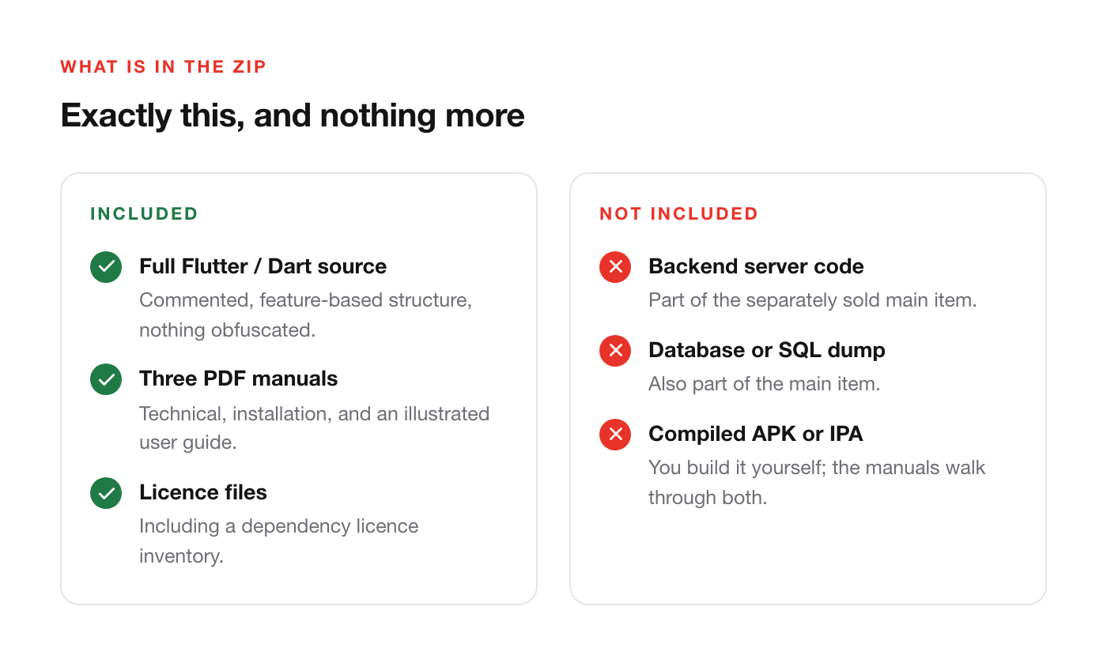Click the 'You build it yourself' description text
This screenshot has height=659, width=1107.
click(x=817, y=483)
